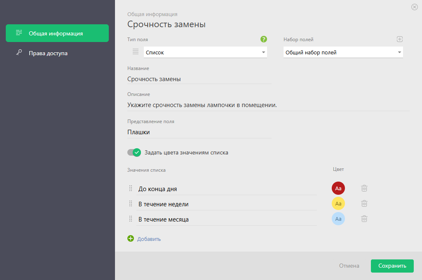Click drag handle beside "До конца дня"
The height and width of the screenshot is (280, 422).
(131, 188)
